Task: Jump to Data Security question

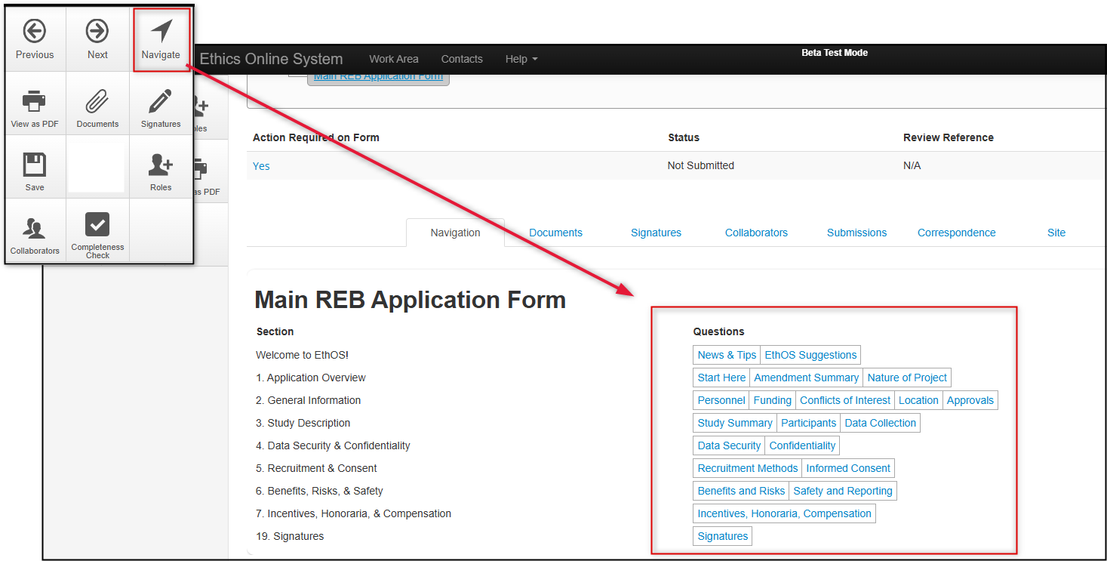Action: click(x=729, y=445)
